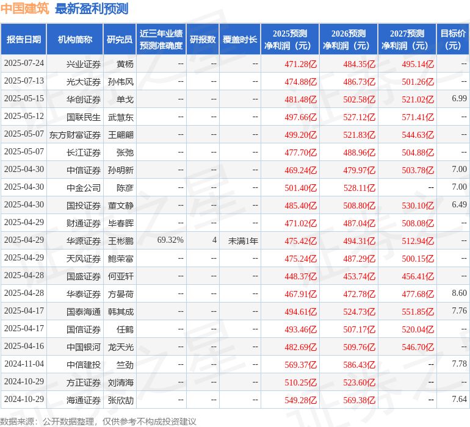This screenshot has width=470, height=427.
Task: Click the 最新盈利预测 heading
Action: pos(92,9)
